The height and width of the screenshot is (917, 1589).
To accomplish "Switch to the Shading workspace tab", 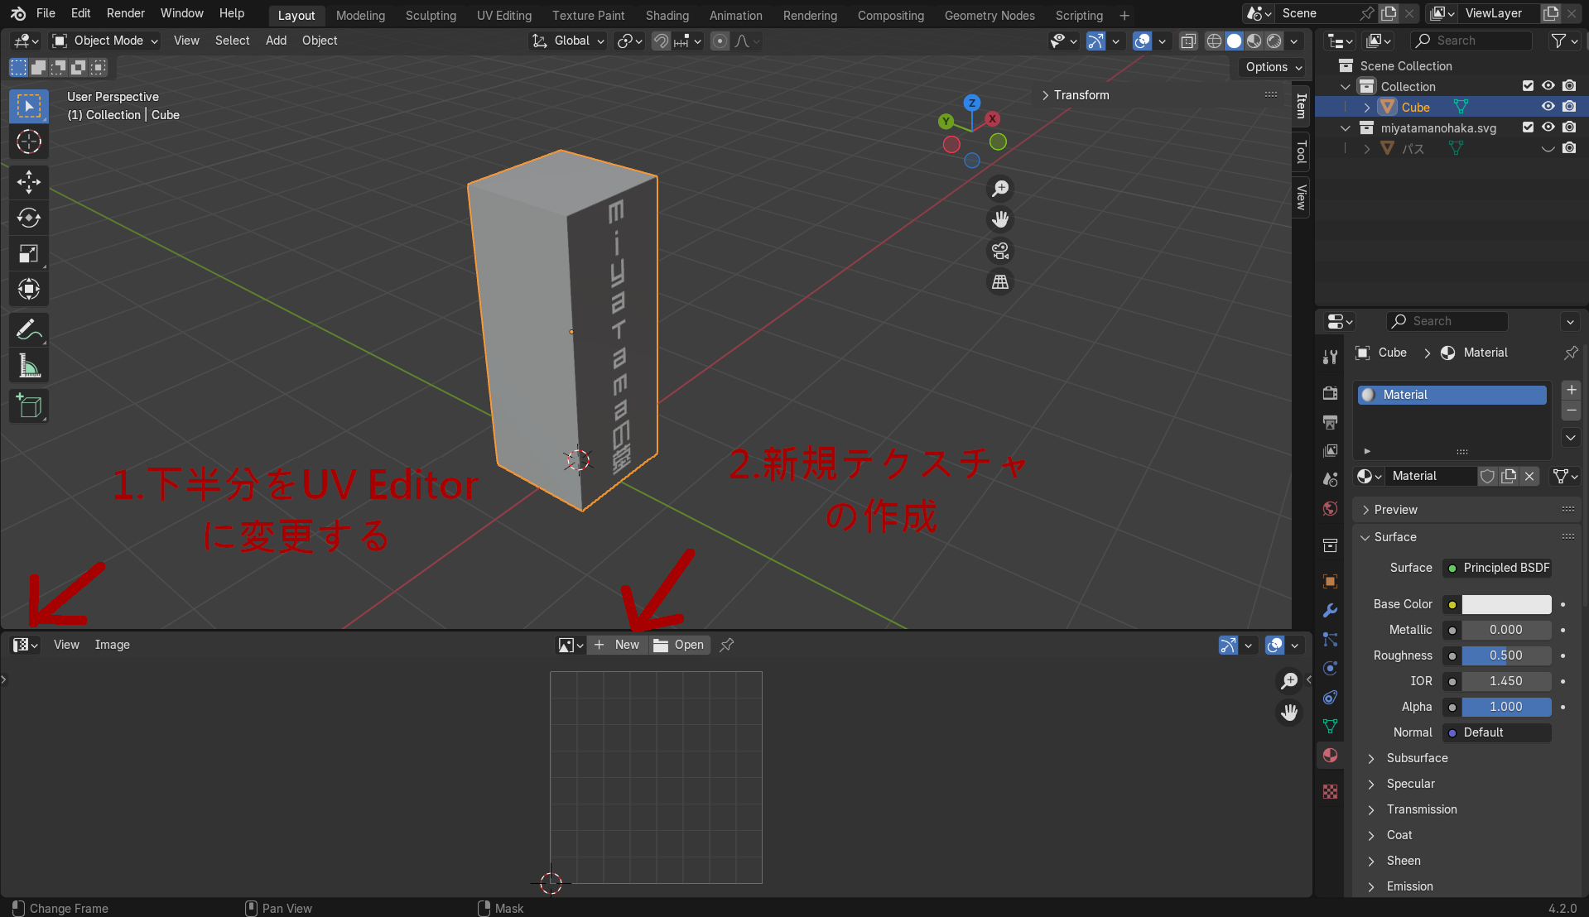I will [x=667, y=16].
